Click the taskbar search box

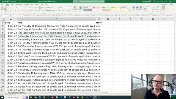(16, 97)
